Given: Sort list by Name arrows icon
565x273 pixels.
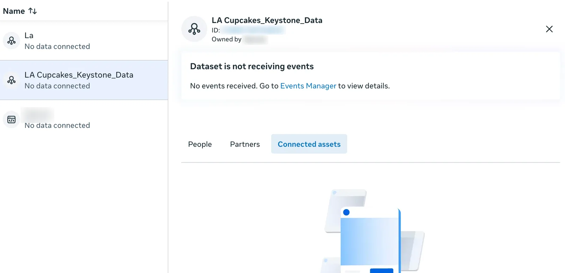Looking at the screenshot, I should point(32,11).
